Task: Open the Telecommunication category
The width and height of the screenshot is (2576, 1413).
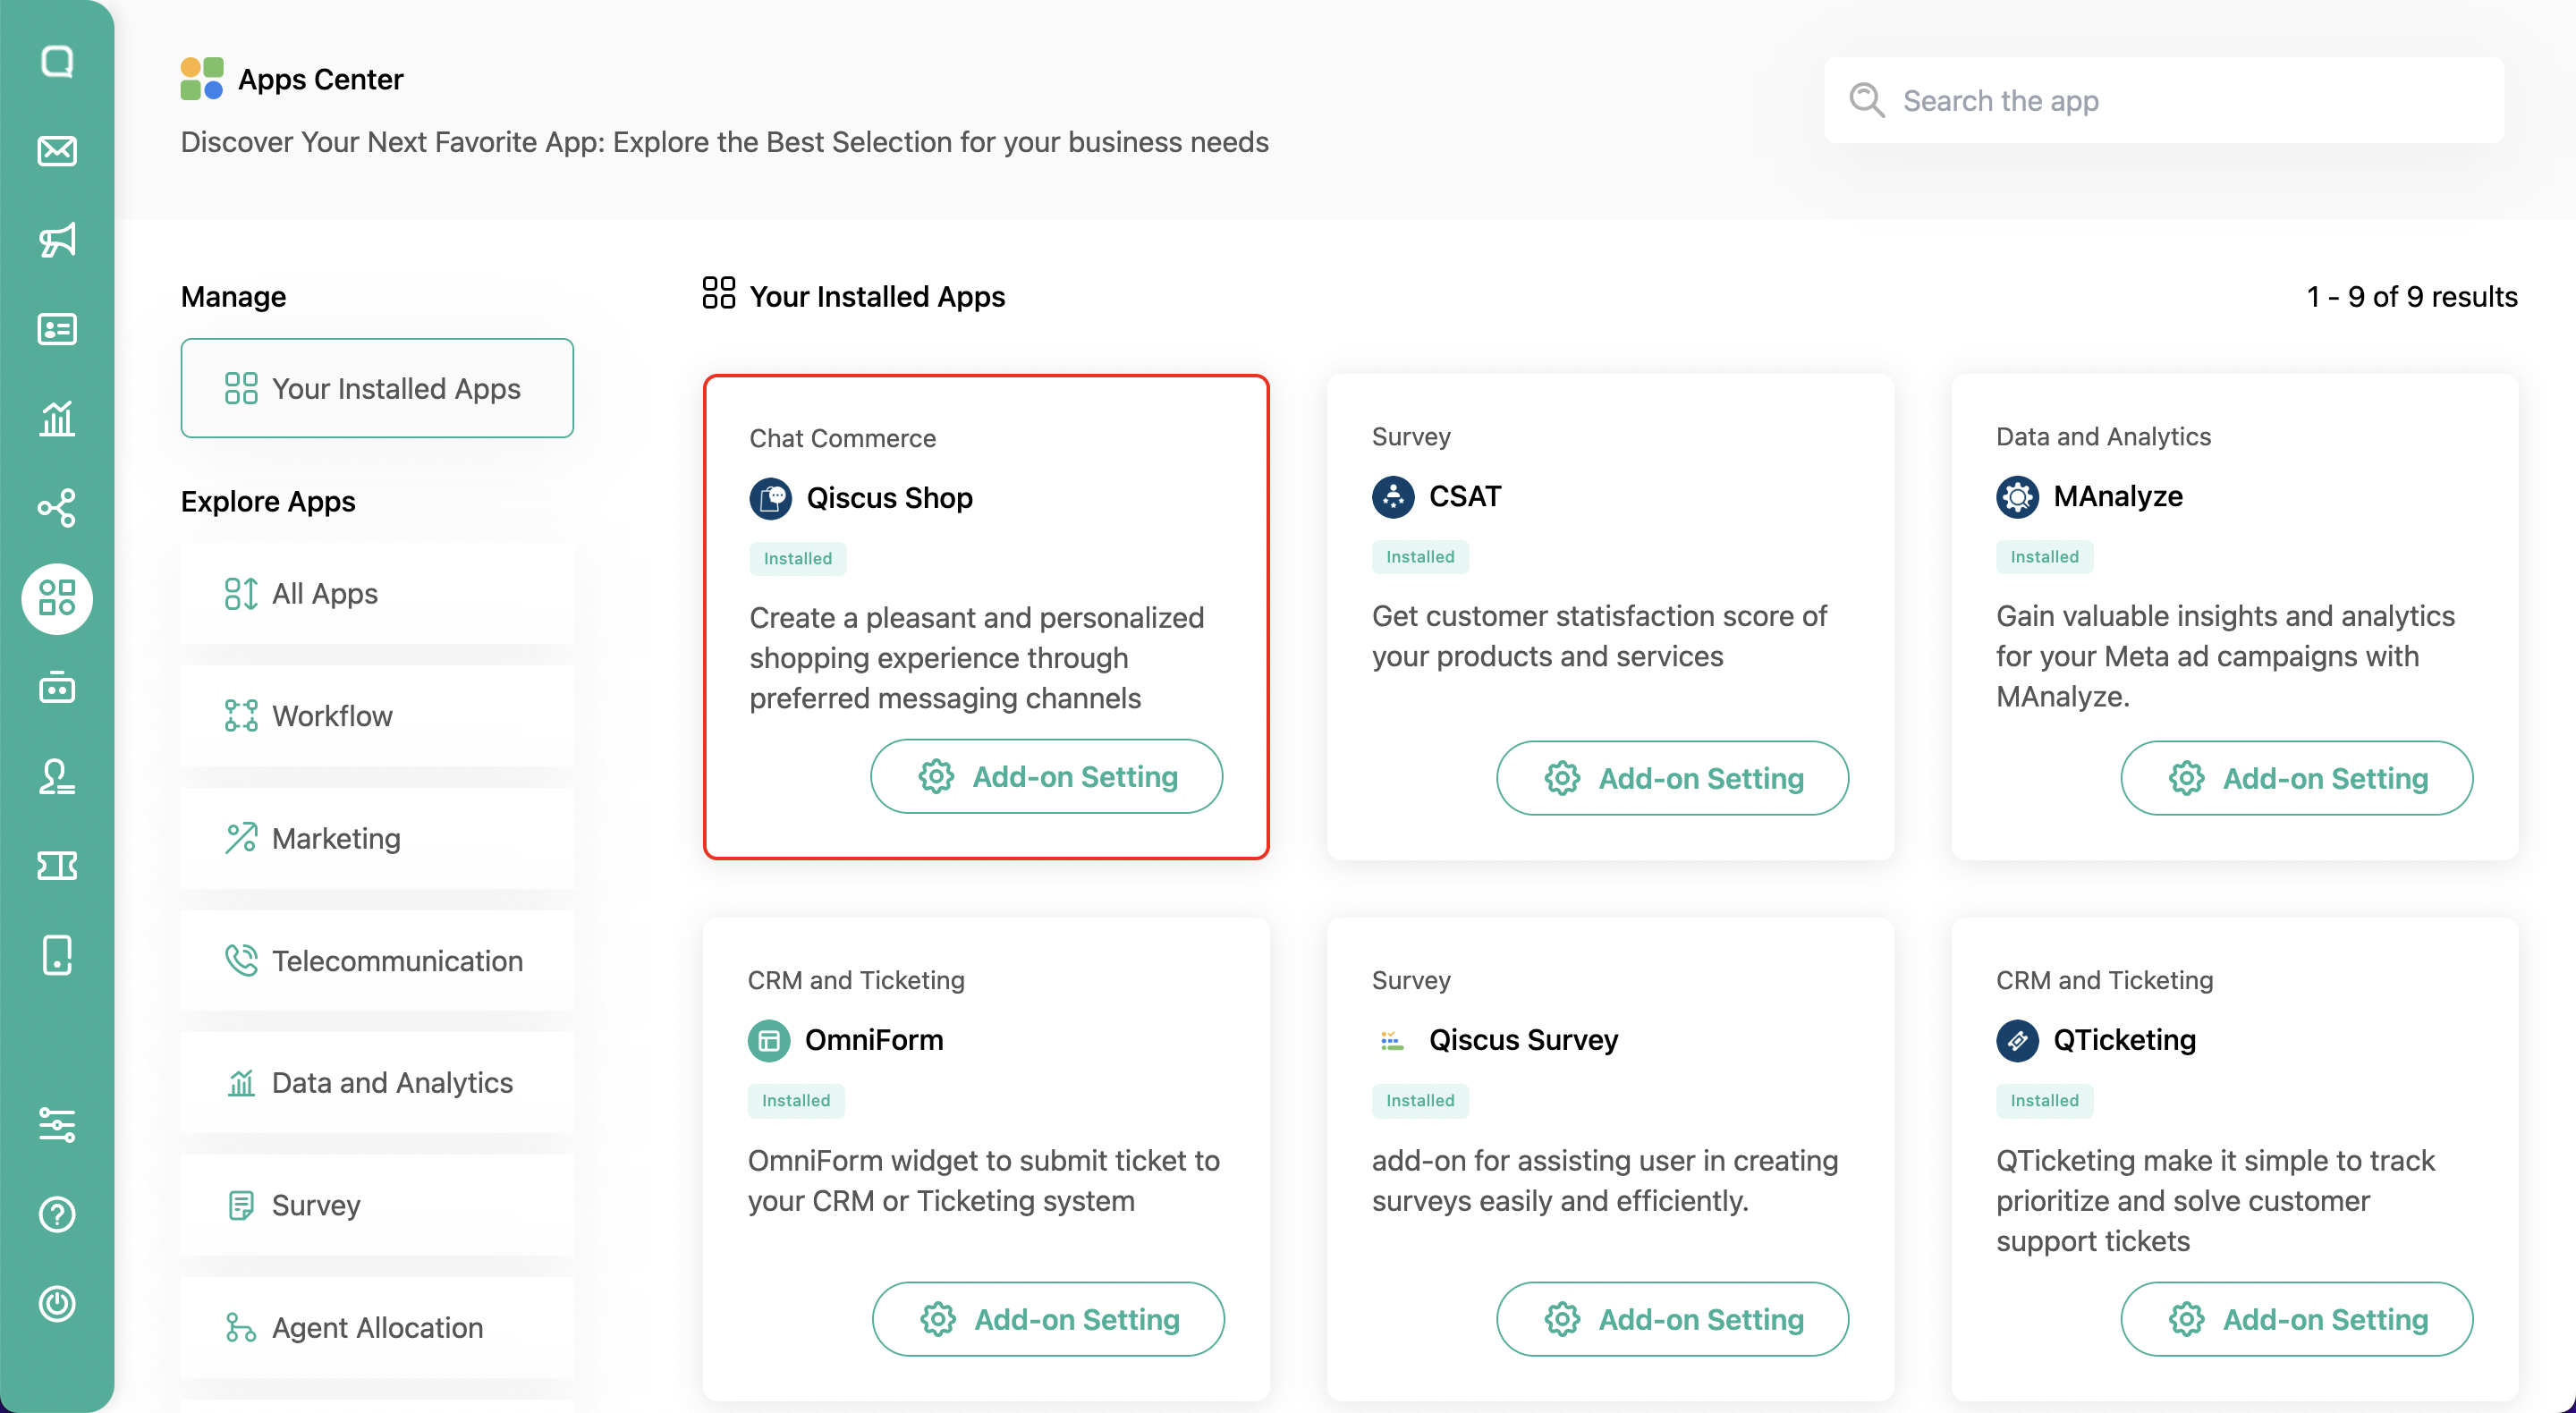Action: tap(377, 961)
